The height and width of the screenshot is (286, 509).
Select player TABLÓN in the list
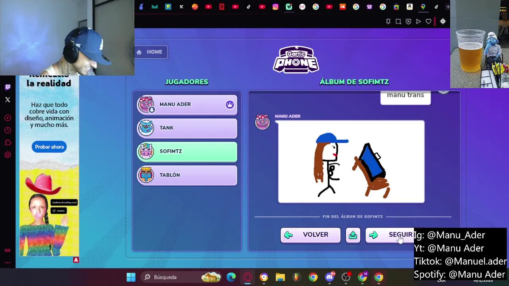(187, 175)
